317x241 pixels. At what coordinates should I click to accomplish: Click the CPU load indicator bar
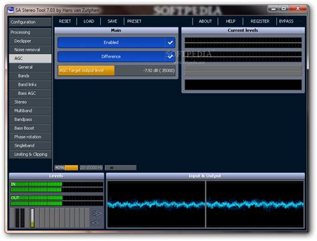pos(120,167)
